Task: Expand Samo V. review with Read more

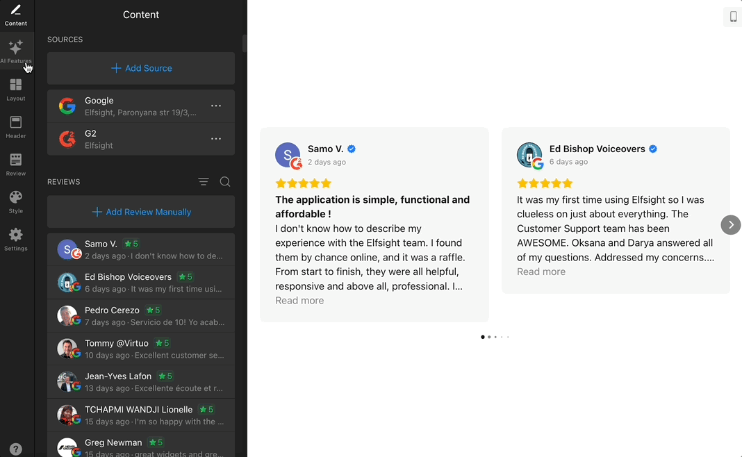Action: coord(299,301)
